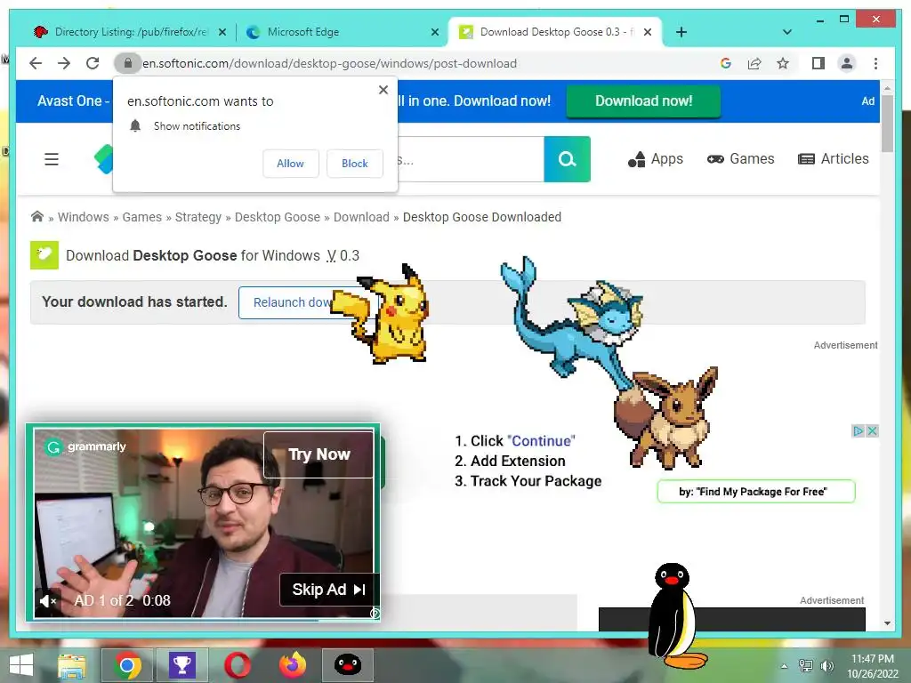
Task: Open the Download breadcrumb link
Action: click(361, 217)
